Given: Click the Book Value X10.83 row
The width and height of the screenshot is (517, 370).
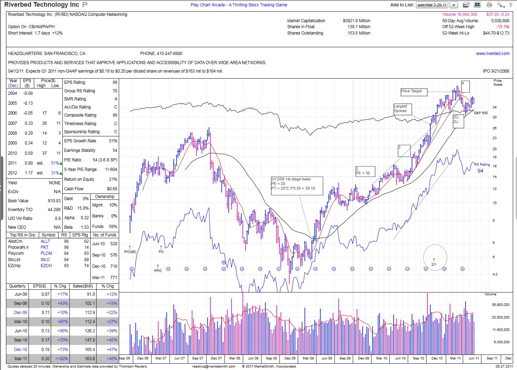Looking at the screenshot, I should pyautogui.click(x=34, y=201).
